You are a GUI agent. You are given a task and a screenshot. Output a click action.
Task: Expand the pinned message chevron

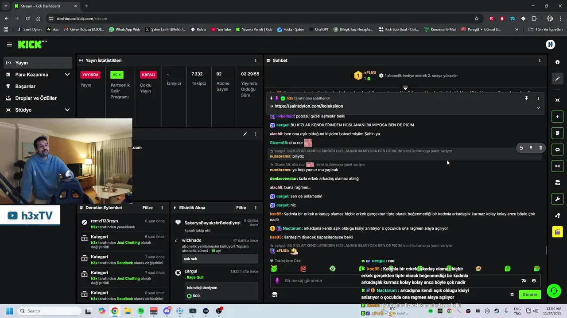538,107
